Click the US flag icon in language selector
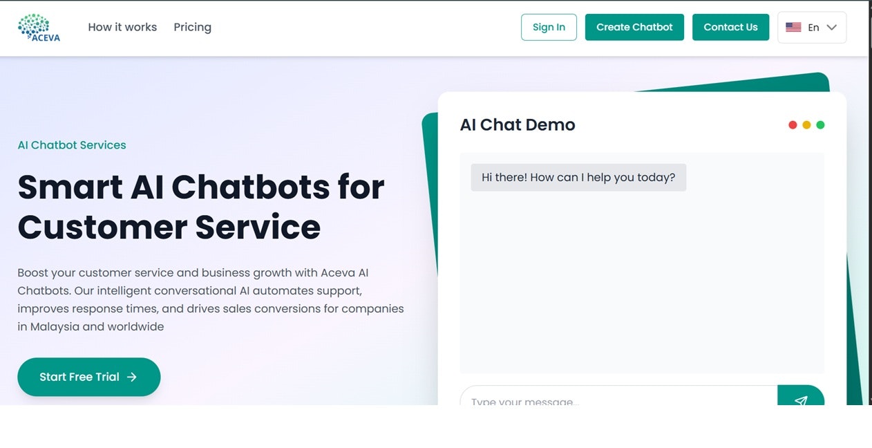Screen dimensions: 872x448 click(793, 28)
